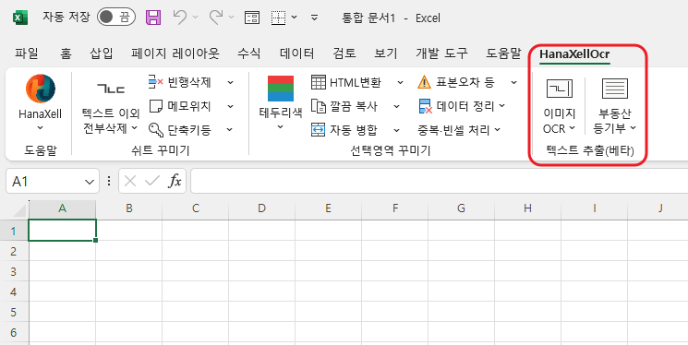Switch to the 도움말 tab
688x345 pixels.
(503, 54)
